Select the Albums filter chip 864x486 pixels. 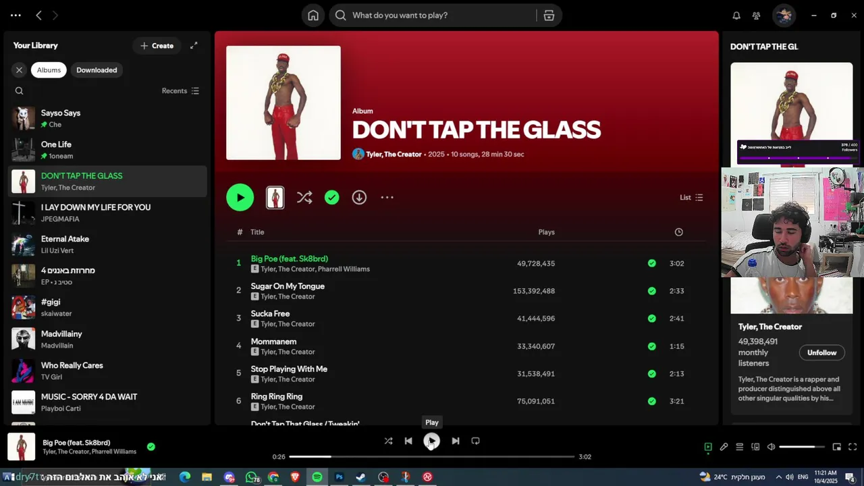[49, 70]
